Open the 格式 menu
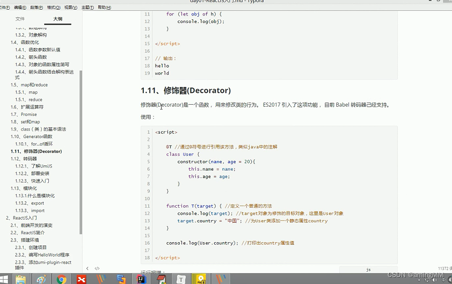 54,8
